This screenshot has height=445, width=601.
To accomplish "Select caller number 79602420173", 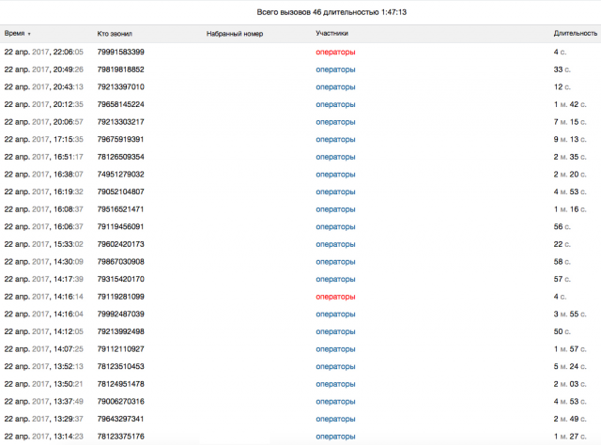I will (121, 244).
